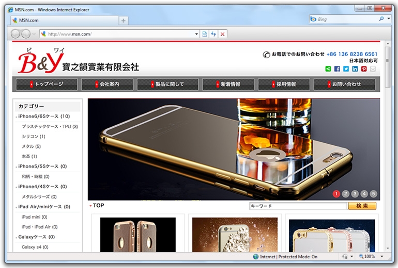Open the 新着情報 menu item

[x=228, y=85]
